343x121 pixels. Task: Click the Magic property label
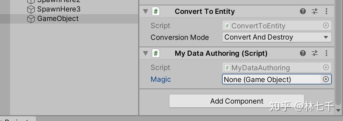tap(161, 79)
